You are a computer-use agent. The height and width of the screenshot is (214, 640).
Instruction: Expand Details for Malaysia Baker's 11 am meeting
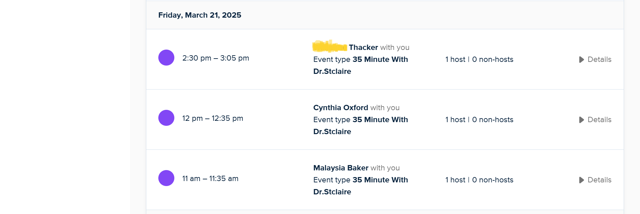pyautogui.click(x=599, y=180)
